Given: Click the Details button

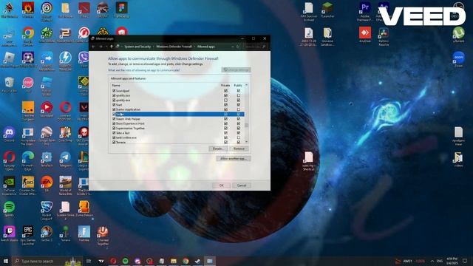Looking at the screenshot, I should click(218, 149).
